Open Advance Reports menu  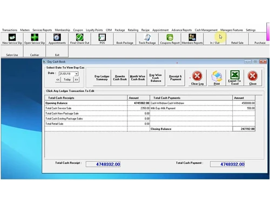click(x=181, y=30)
